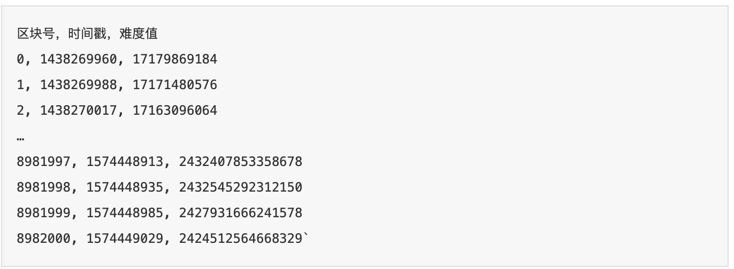Click block number 8982000
Image resolution: width=734 pixels, height=269 pixels.
click(44, 238)
